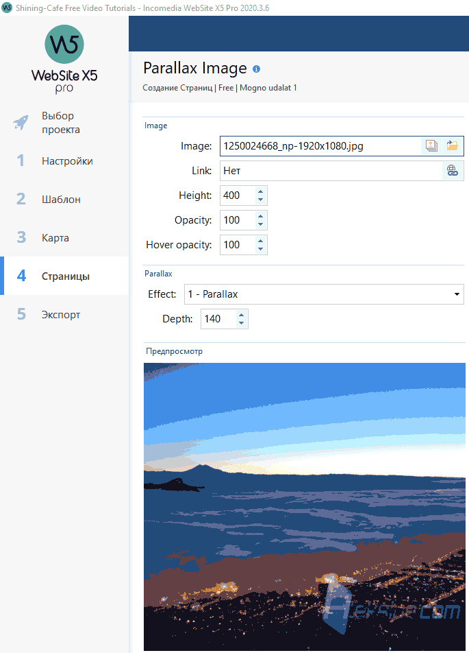Click the parallax preview image
The image size is (469, 653).
(x=305, y=506)
